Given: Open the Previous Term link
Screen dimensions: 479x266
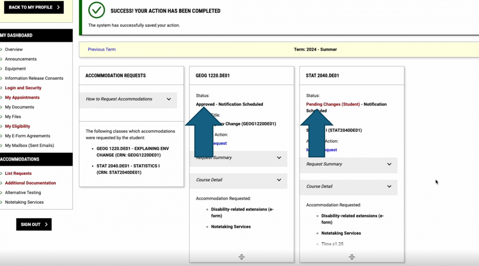Looking at the screenshot, I should pos(101,49).
